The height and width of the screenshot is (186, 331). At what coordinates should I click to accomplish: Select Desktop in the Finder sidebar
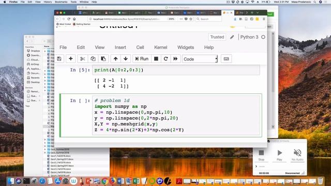click(33, 82)
